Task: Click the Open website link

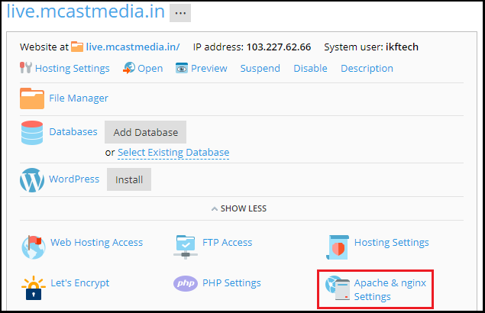Action: click(150, 68)
